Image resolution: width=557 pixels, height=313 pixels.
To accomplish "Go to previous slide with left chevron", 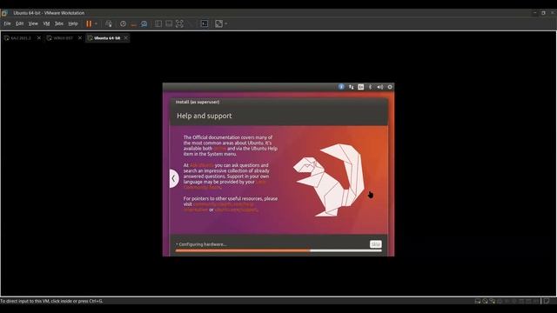I will pyautogui.click(x=174, y=178).
